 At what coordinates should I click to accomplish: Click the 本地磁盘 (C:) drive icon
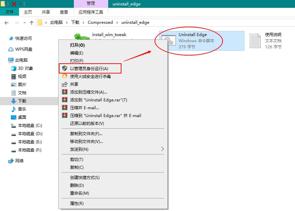[x=14, y=126]
